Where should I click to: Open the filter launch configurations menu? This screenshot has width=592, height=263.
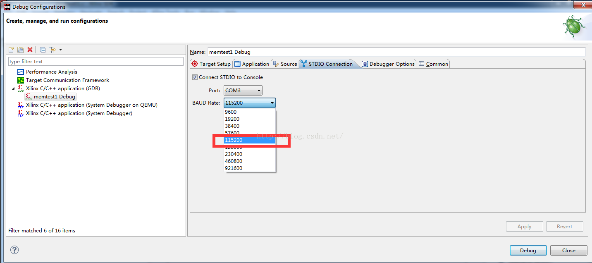tap(55, 50)
